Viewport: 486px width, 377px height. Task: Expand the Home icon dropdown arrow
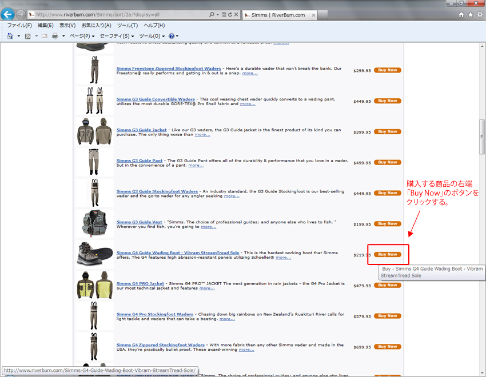(19, 36)
